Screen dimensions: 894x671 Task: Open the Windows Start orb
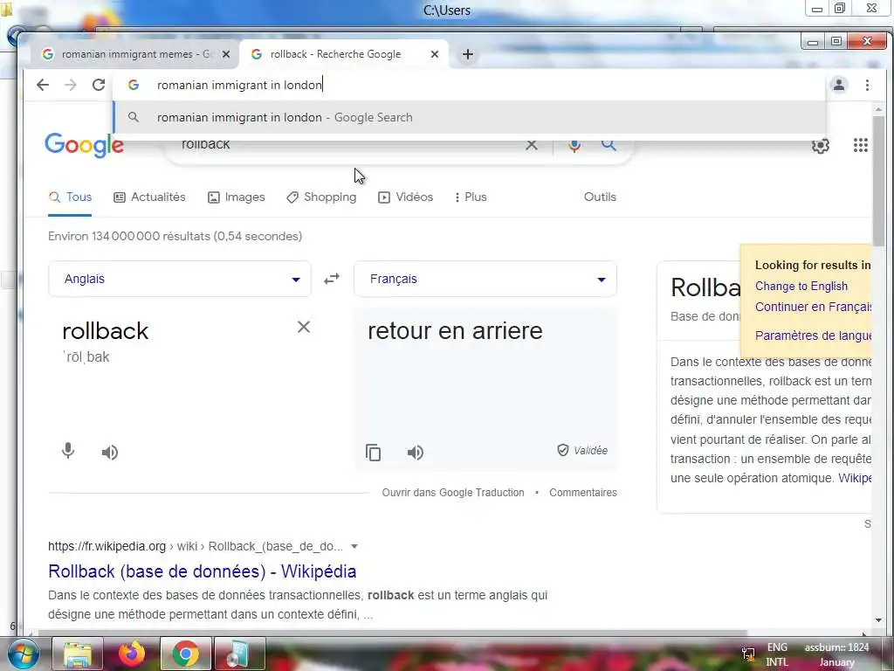[24, 654]
